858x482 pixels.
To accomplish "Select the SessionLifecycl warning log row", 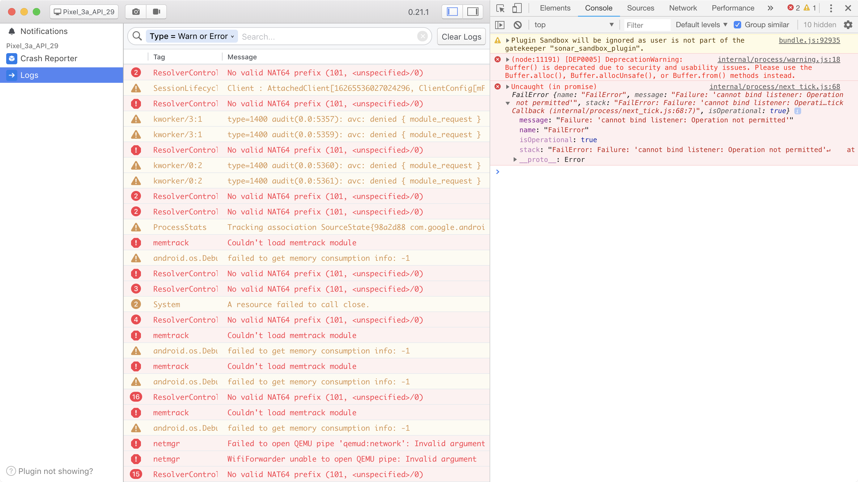I will pos(306,88).
